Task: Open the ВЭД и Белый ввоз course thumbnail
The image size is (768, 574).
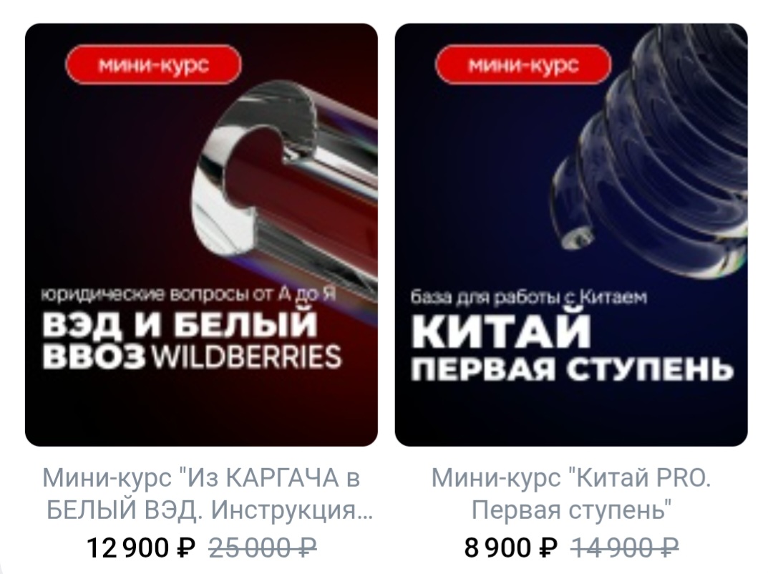Action: coord(201,235)
